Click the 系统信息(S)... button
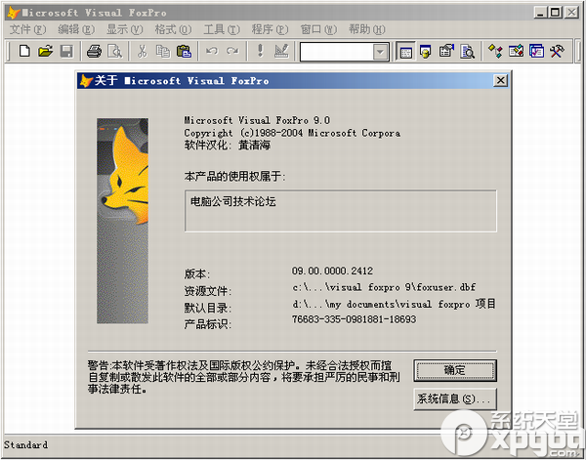The height and width of the screenshot is (460, 586). coord(455,399)
